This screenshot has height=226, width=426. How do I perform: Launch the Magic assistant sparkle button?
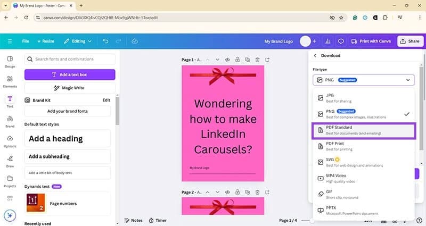click(x=10, y=215)
